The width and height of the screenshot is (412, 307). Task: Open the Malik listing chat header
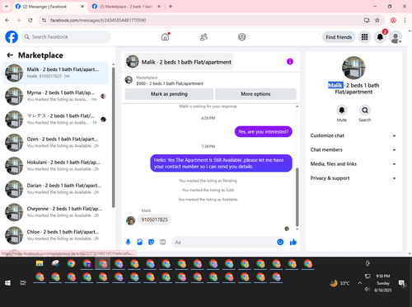(x=179, y=62)
